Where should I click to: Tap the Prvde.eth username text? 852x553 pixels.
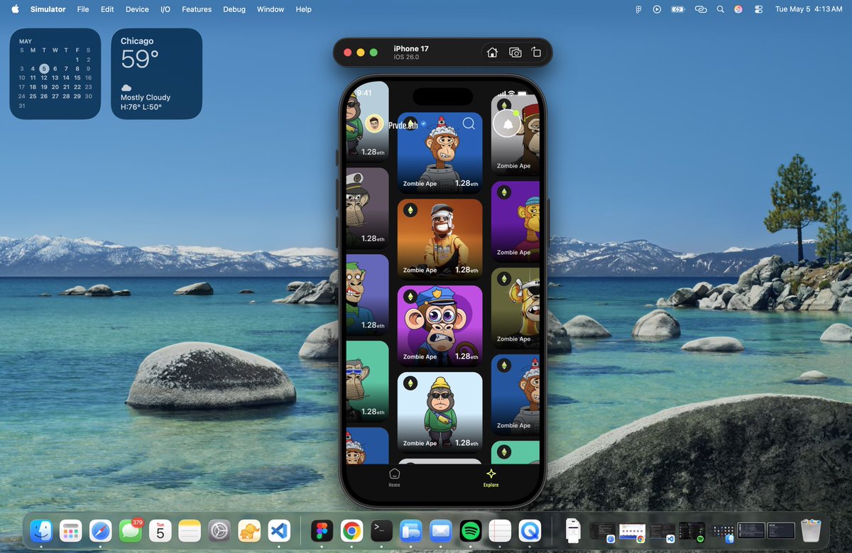(x=404, y=124)
